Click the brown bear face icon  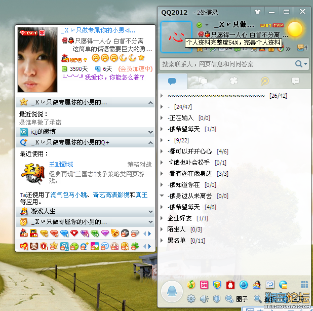(34, 247)
